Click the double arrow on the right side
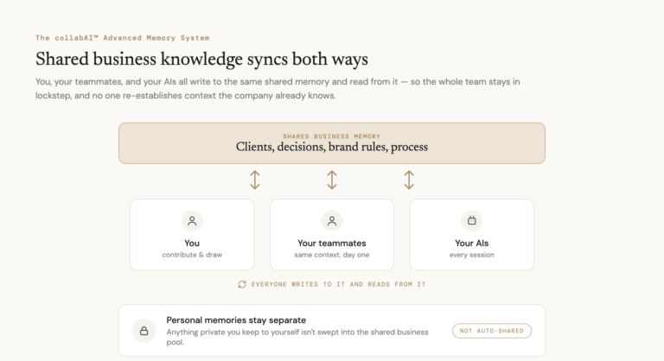The height and width of the screenshot is (361, 664). (x=409, y=180)
